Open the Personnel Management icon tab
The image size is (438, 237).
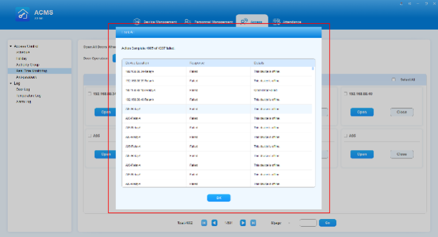tap(187, 21)
